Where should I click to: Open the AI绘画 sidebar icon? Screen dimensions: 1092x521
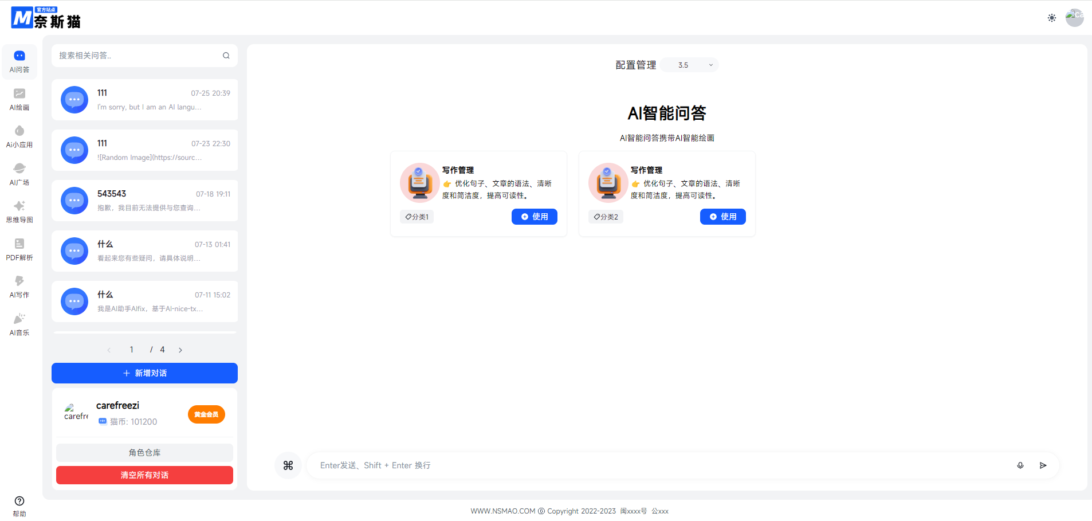click(19, 99)
